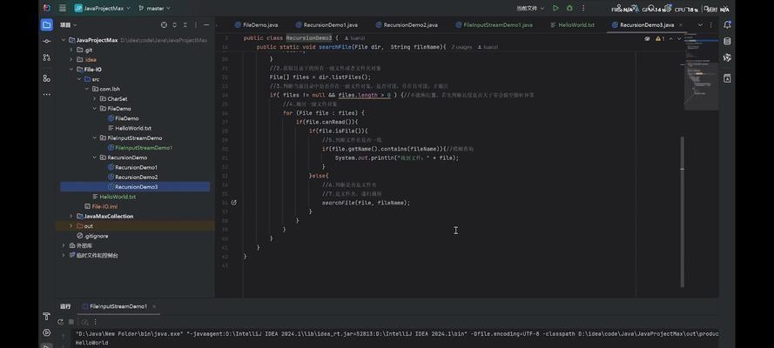Select opened file locate target icon

(x=164, y=24)
